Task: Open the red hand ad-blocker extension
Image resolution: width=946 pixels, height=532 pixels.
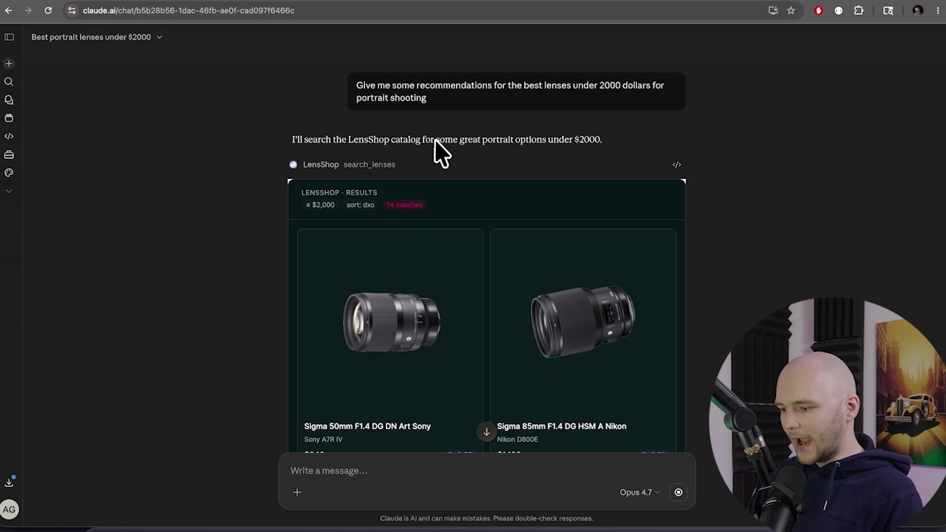Action: click(819, 10)
